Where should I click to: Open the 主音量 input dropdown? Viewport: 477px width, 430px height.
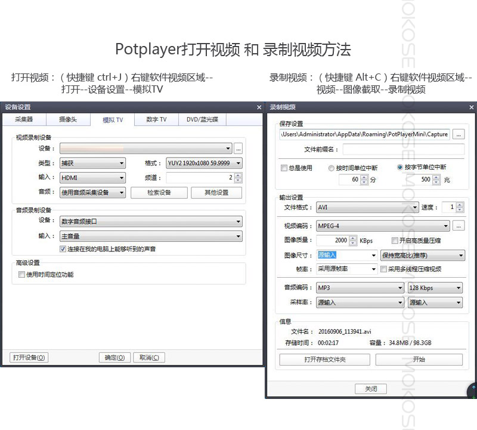click(151, 236)
